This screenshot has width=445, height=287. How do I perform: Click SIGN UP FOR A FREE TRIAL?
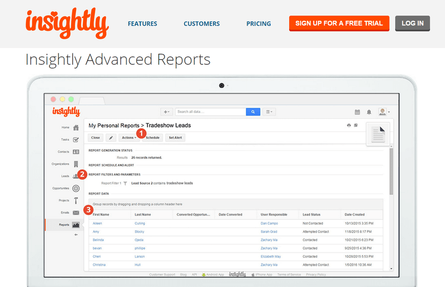pos(339,23)
